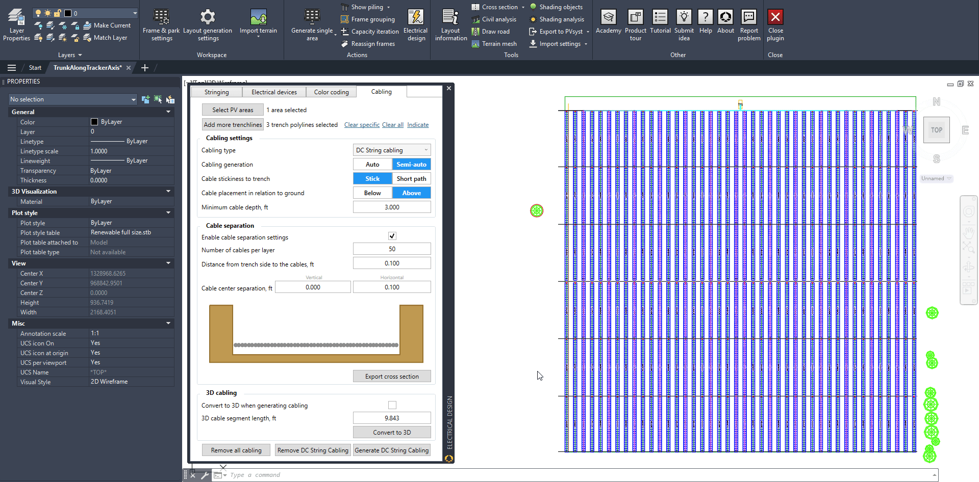Click Make Current layer tool
Image resolution: width=979 pixels, height=482 pixels.
click(x=107, y=25)
